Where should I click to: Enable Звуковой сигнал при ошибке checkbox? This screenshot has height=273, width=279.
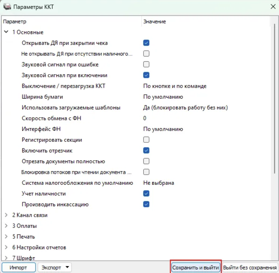click(x=146, y=64)
